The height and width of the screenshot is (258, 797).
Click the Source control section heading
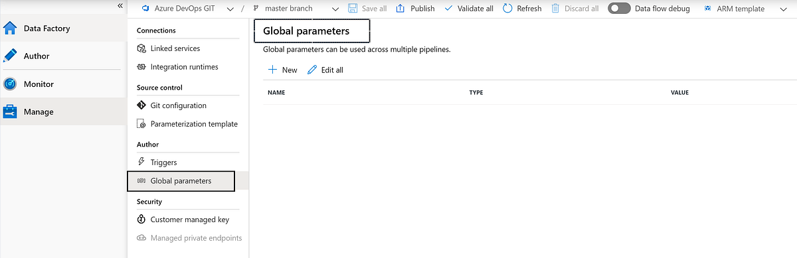click(159, 88)
